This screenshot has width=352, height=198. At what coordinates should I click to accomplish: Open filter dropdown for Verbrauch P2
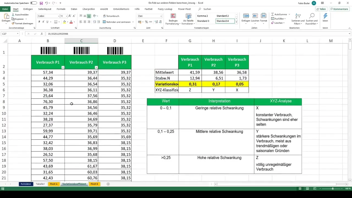96,67
